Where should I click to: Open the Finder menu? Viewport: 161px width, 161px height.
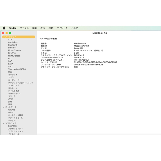[x=12, y=28]
